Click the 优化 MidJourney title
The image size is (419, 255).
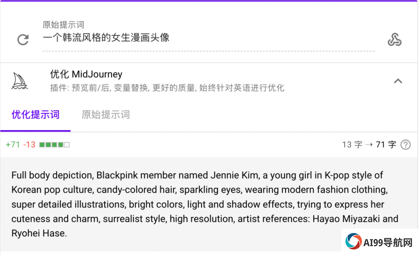86,74
